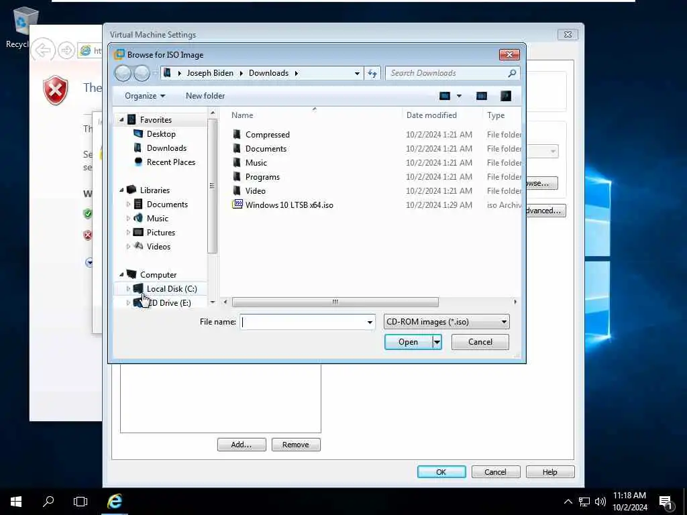Screen dimensions: 687x515
Task: Click Remove in Virtual Machine Settings
Action: pos(296,445)
